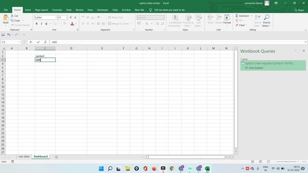Screen dimensions: 308x173
Task: Expand the formula bar with its chevron
Action: click(x=306, y=42)
